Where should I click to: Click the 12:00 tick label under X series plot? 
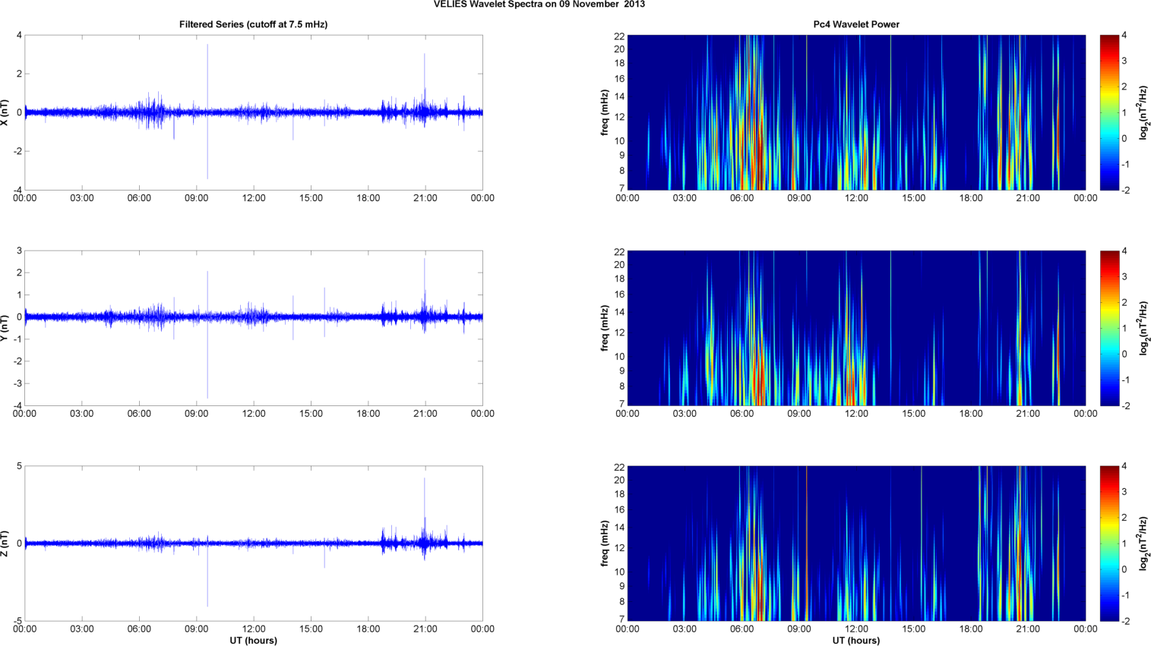coord(254,198)
